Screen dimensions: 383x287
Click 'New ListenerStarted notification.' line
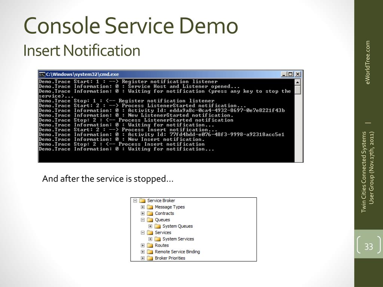pyautogui.click(x=136, y=115)
